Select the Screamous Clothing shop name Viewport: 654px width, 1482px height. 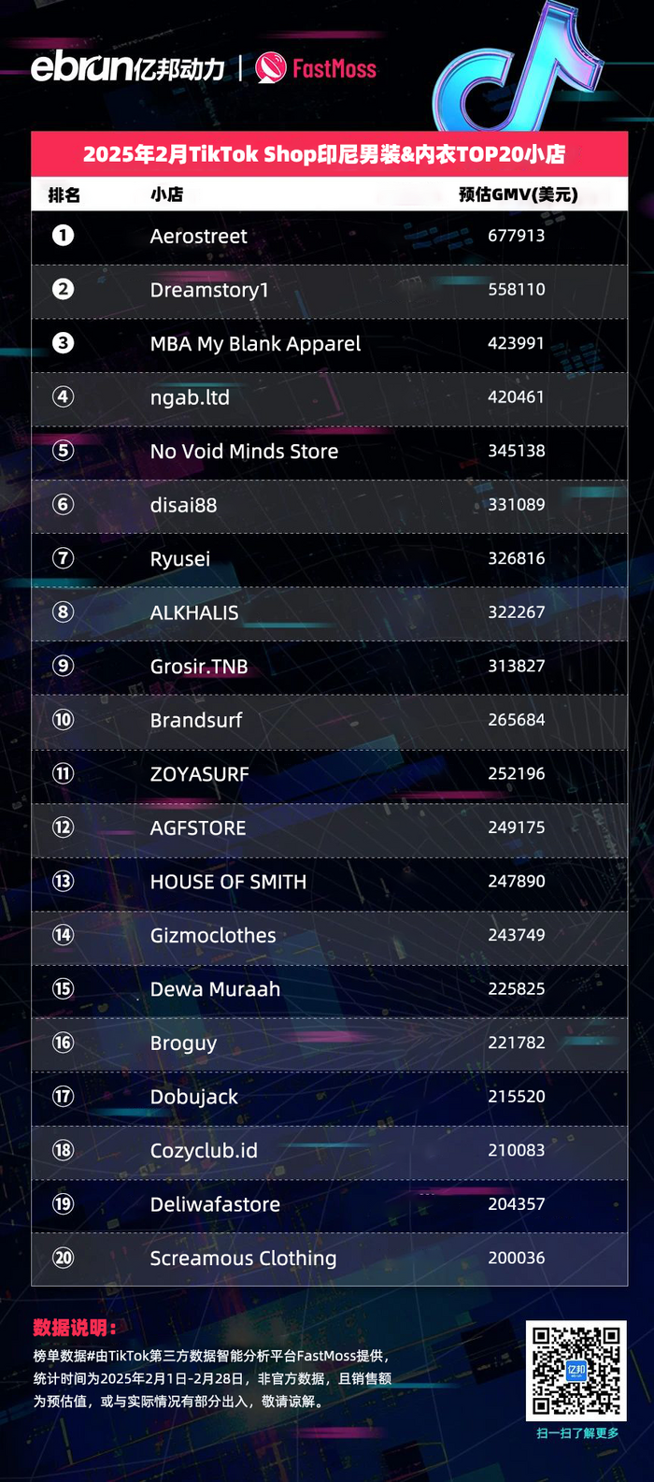click(243, 1259)
